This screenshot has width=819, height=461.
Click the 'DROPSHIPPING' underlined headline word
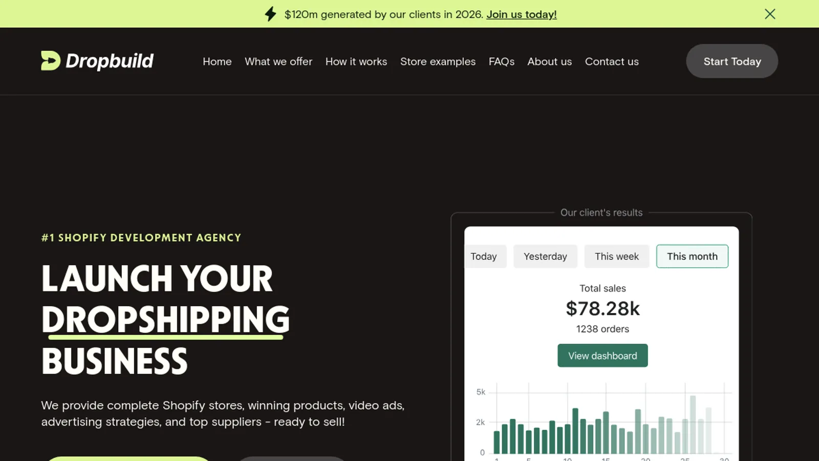(x=166, y=320)
